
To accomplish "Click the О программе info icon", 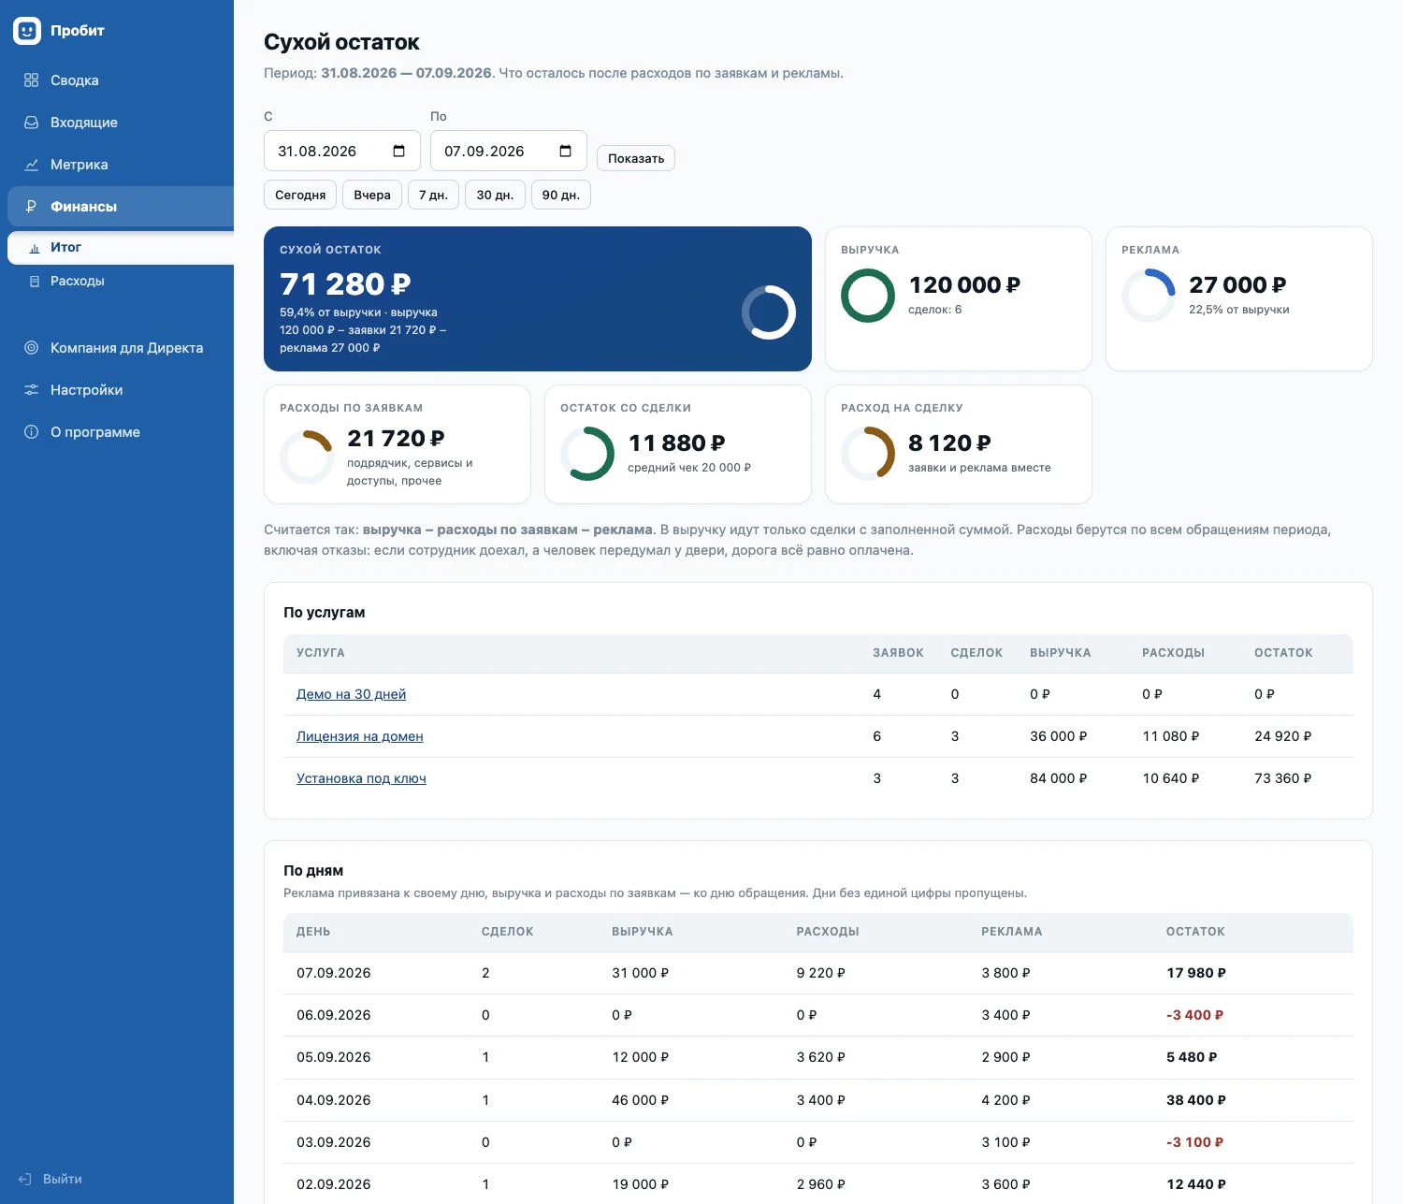I will (x=31, y=432).
